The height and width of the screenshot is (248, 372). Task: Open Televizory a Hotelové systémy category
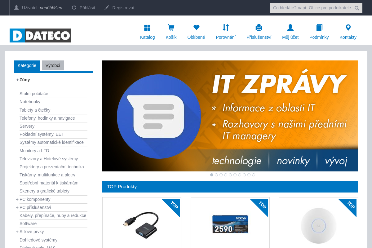tap(49, 159)
